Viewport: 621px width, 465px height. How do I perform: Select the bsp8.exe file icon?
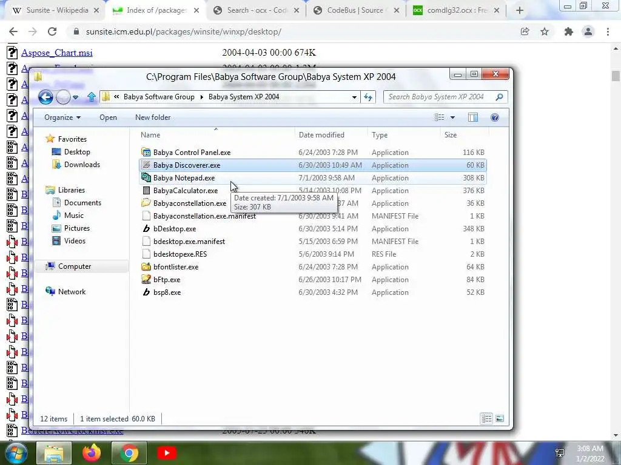point(146,292)
